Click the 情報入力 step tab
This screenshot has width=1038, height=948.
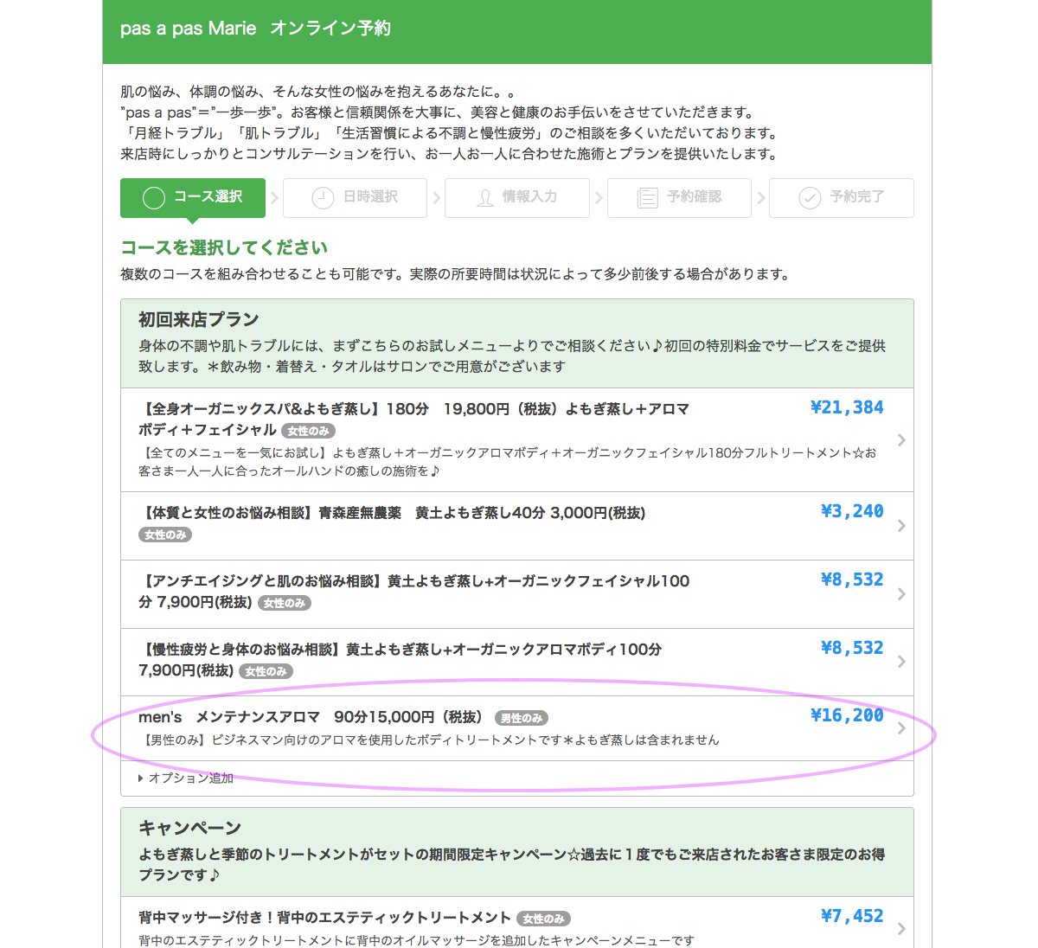(x=517, y=197)
